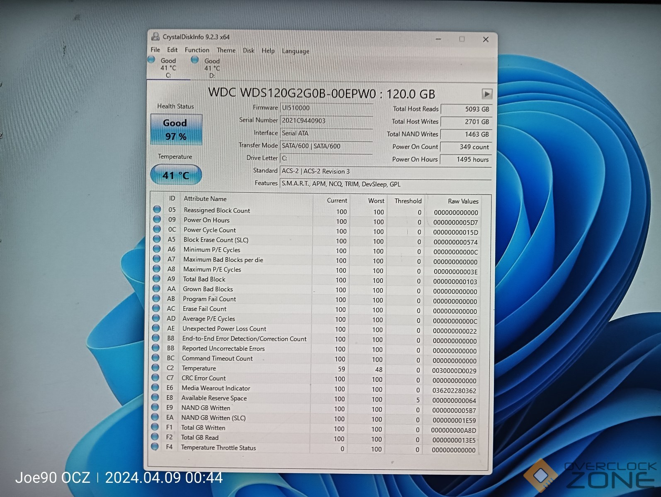
Task: Select the C: drive tab
Action: [168, 68]
